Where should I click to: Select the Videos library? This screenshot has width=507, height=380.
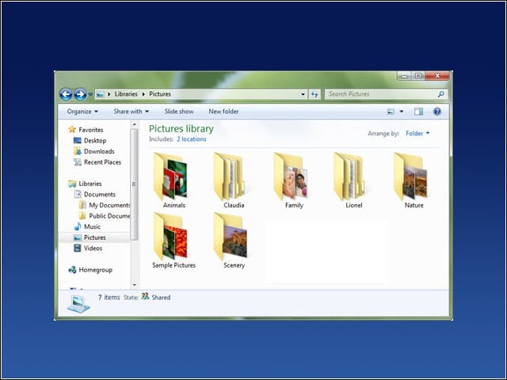coord(93,248)
